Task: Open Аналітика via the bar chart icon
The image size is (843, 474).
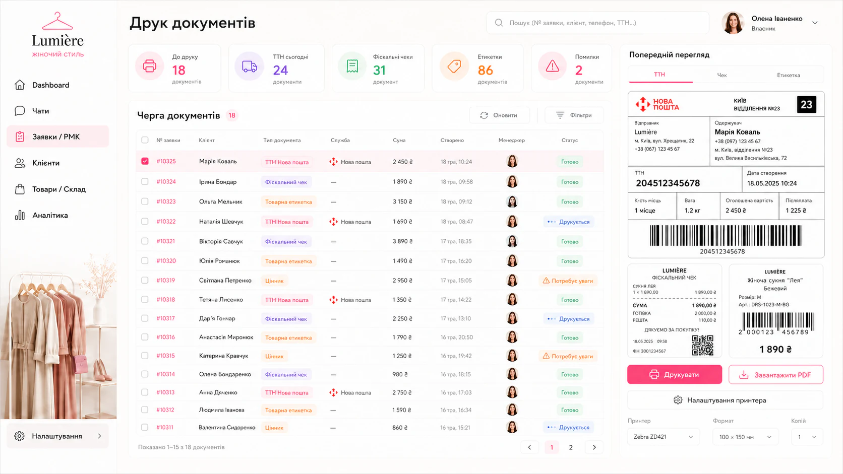Action: 20,215
